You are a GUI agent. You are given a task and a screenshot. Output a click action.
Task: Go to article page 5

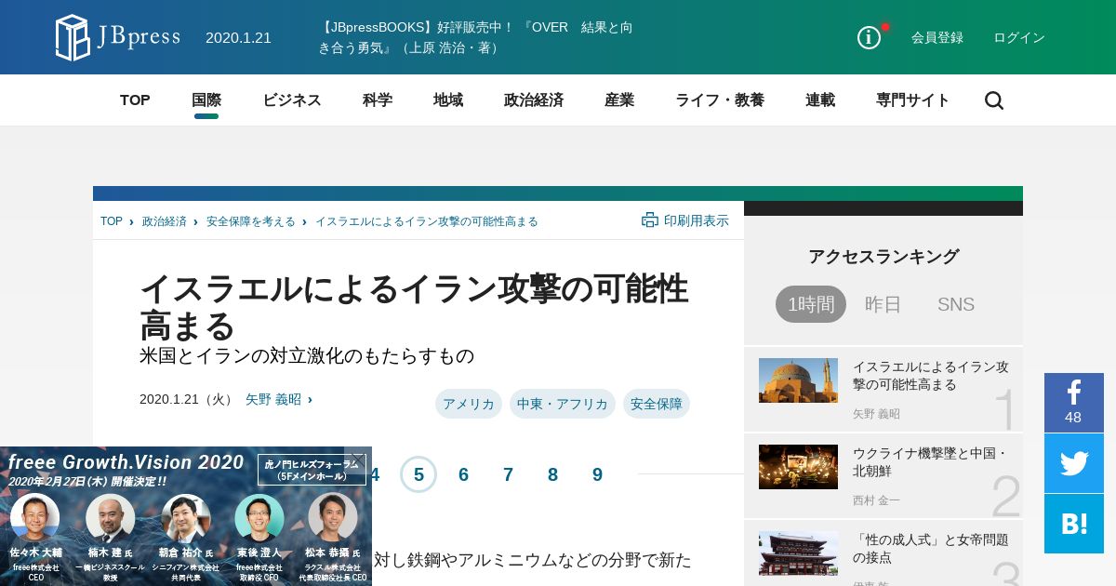point(418,474)
